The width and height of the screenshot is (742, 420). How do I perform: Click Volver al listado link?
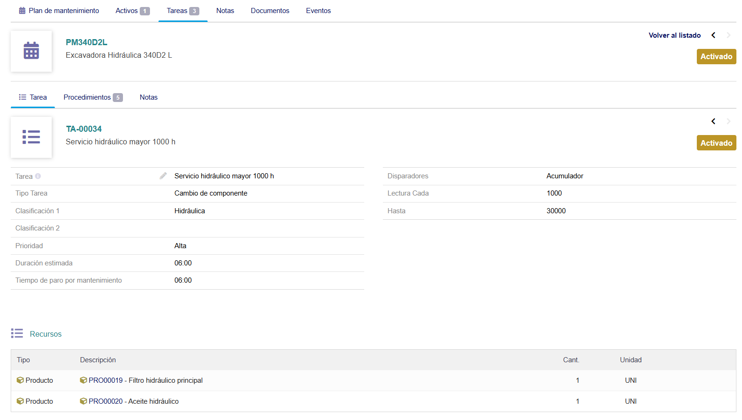click(x=674, y=35)
